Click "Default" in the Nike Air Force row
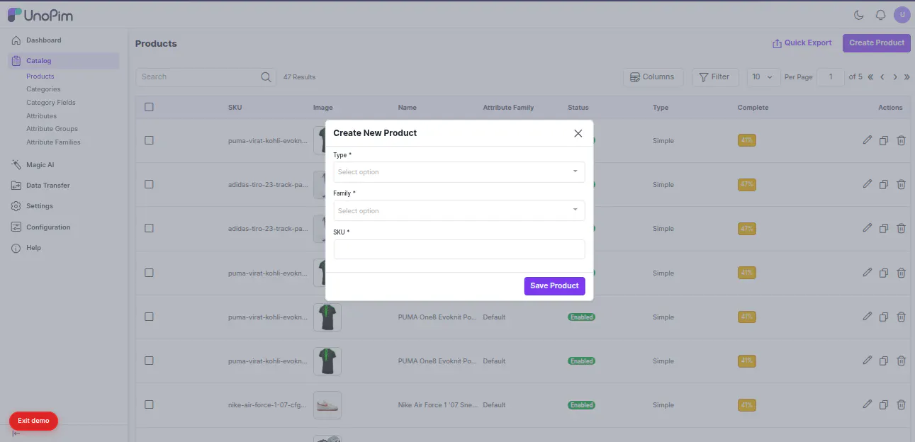 click(494, 405)
